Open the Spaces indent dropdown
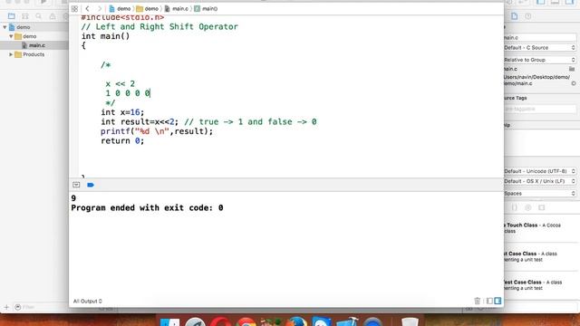This screenshot has width=580, height=326. [540, 193]
